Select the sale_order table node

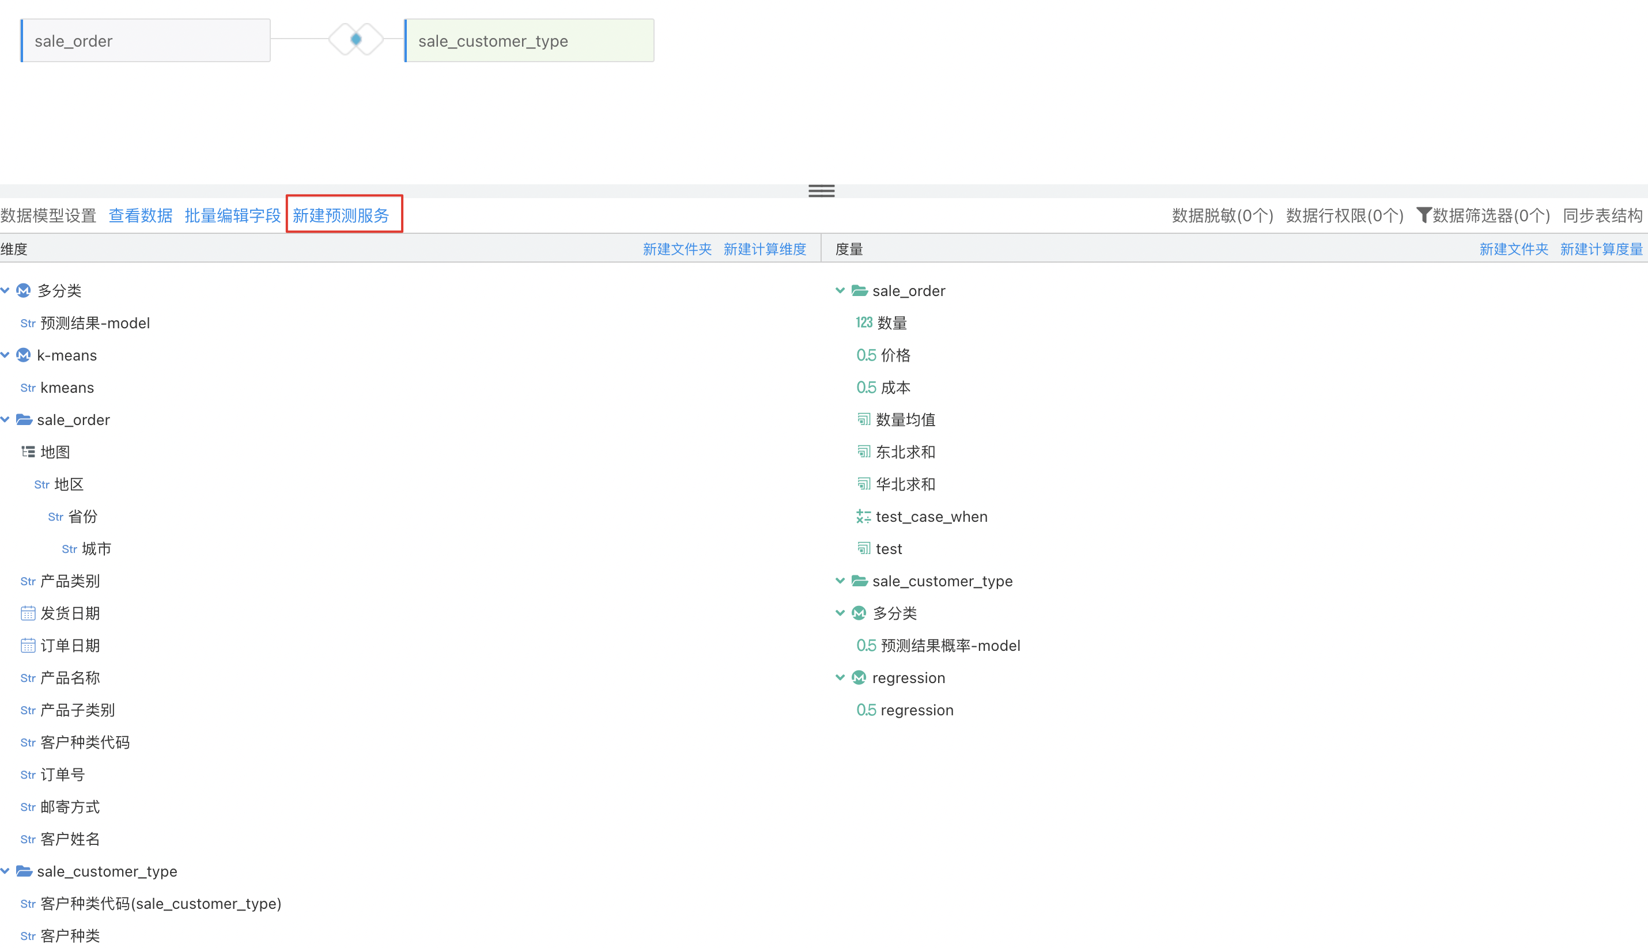pos(145,40)
